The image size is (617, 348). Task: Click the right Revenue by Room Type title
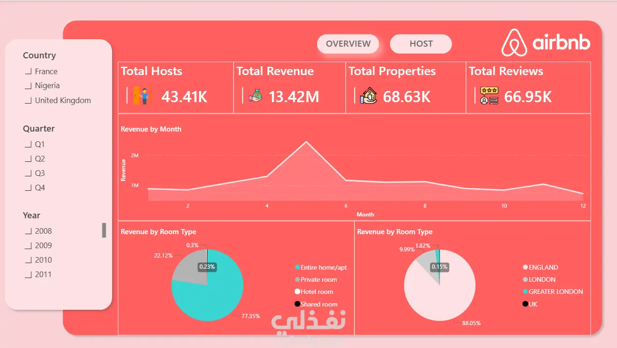coord(395,232)
